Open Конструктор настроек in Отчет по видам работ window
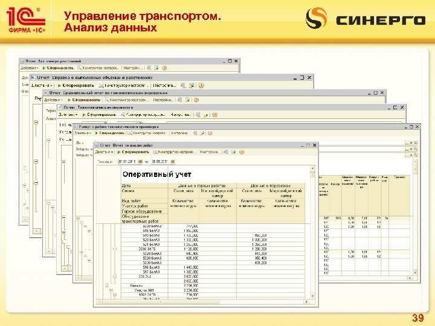Screen dimensions: 435x326 (175, 152)
